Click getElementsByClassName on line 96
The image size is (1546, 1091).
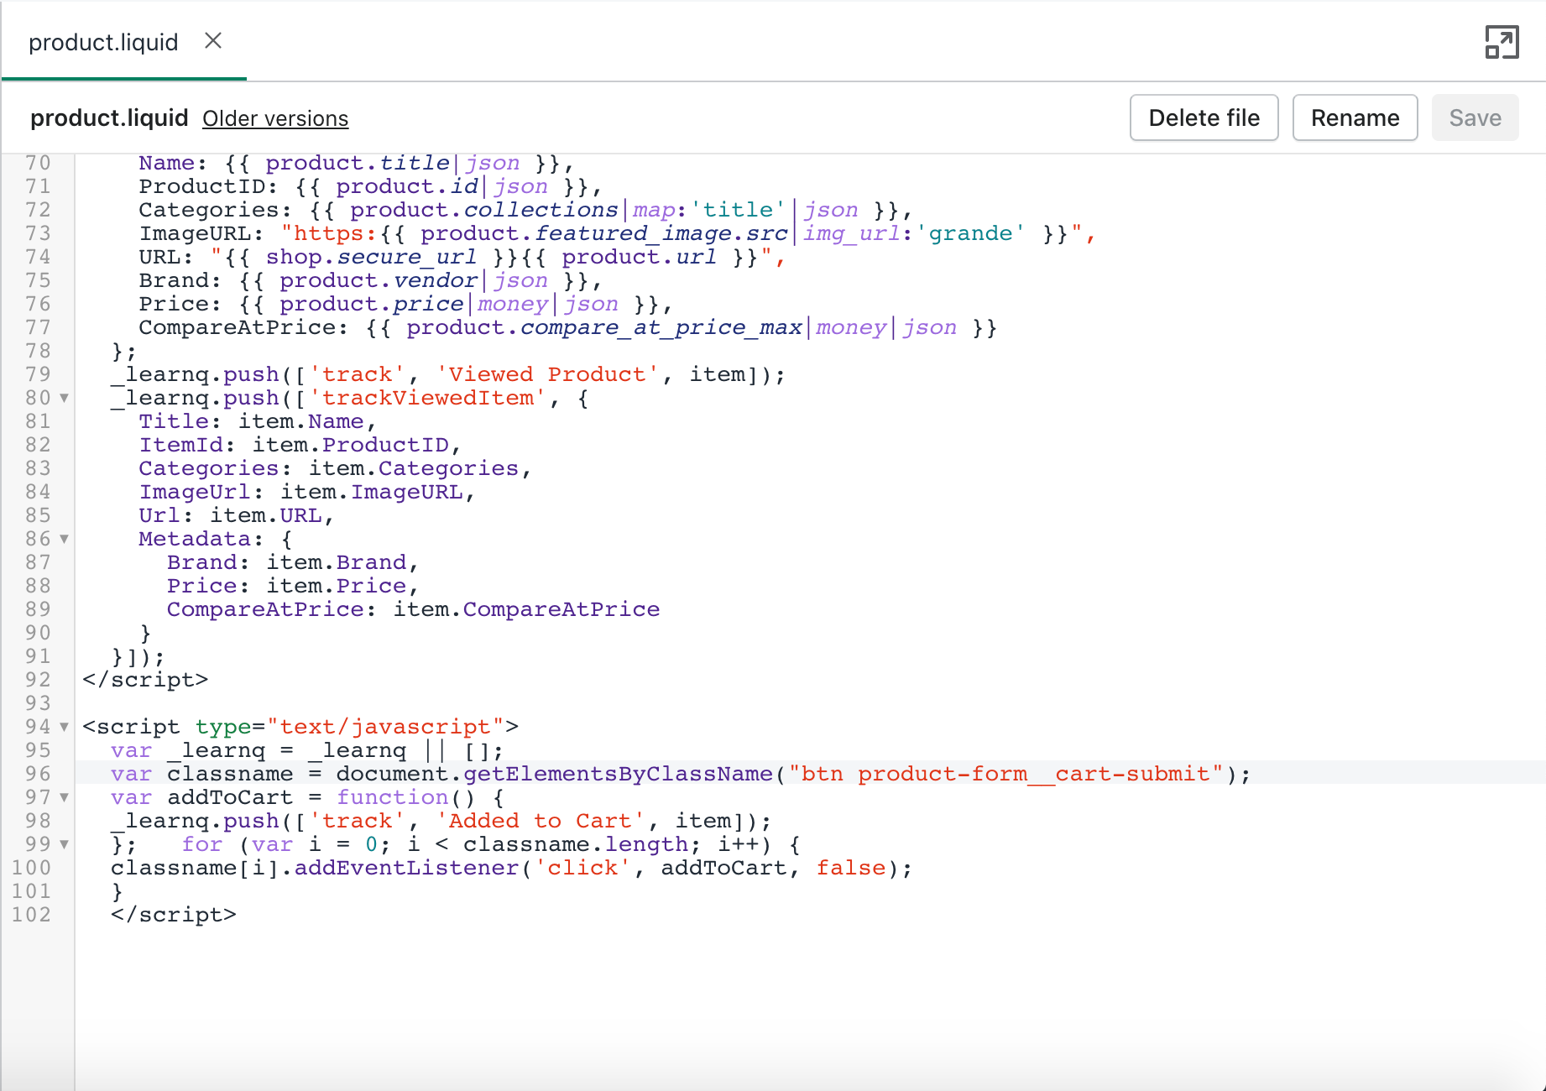618,774
